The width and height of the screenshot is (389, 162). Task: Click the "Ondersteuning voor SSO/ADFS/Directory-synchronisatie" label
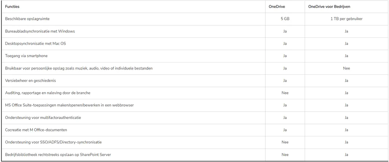pos(53,142)
